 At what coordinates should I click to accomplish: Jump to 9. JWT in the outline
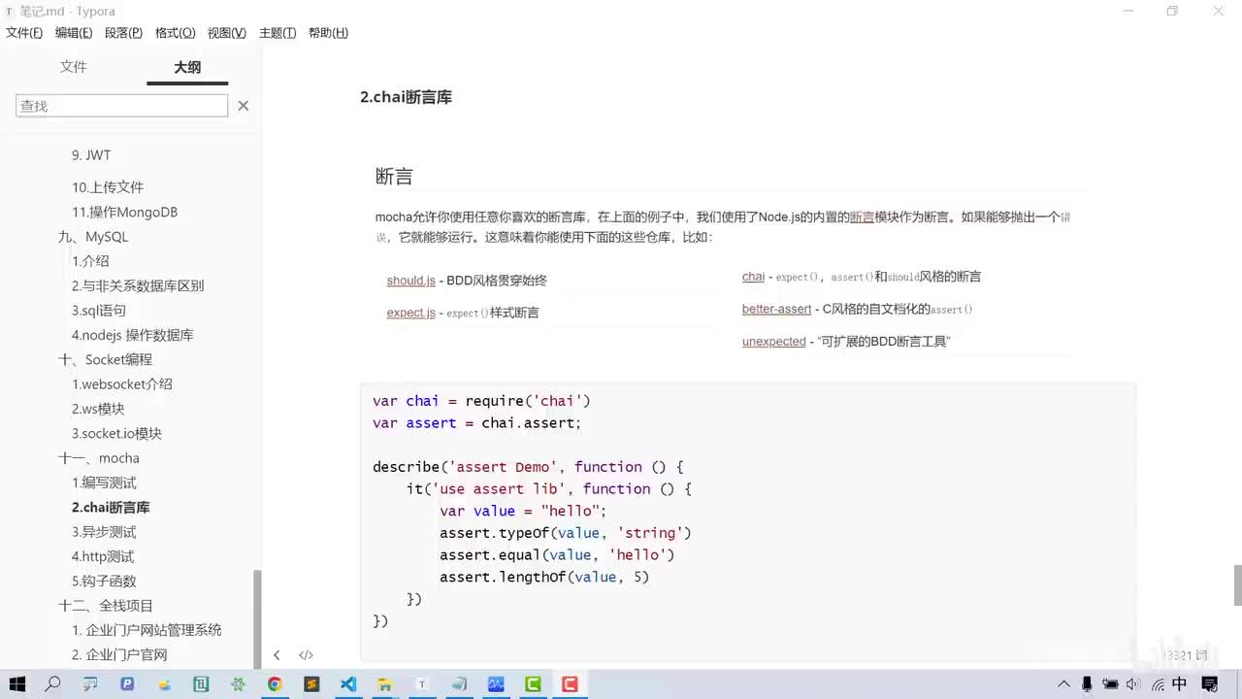(91, 155)
